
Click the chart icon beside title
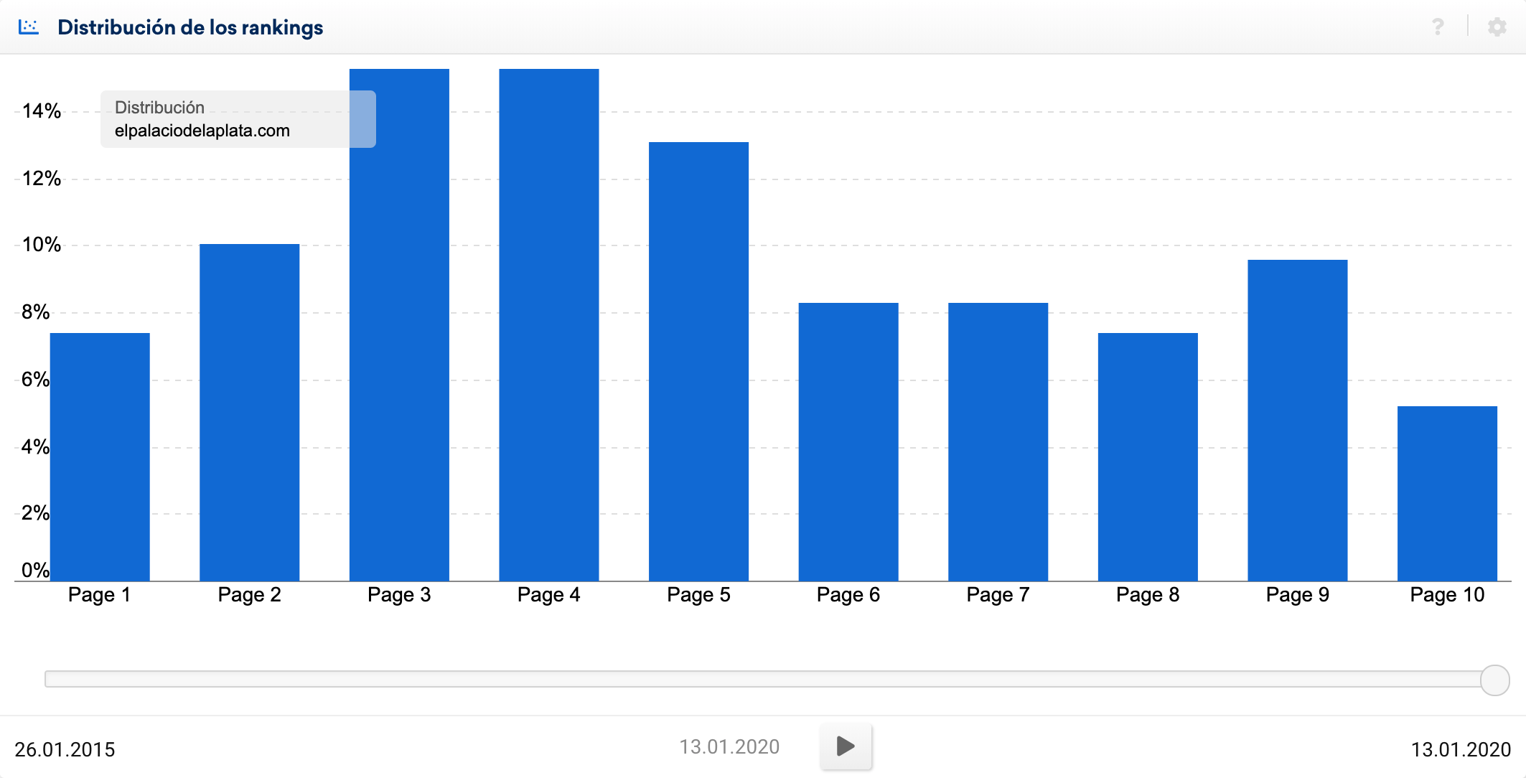pyautogui.click(x=29, y=27)
